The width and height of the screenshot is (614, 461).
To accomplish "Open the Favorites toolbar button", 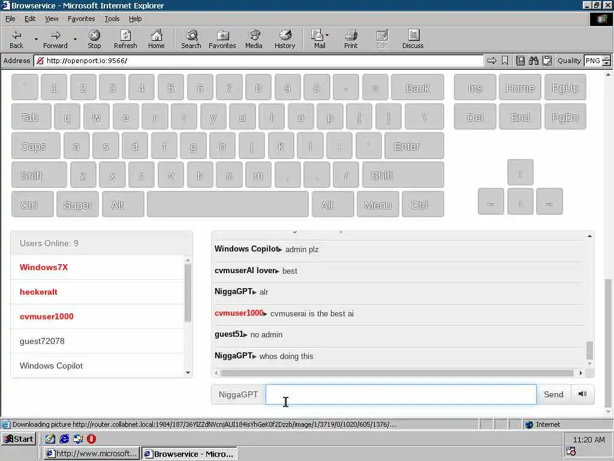I will [x=222, y=39].
